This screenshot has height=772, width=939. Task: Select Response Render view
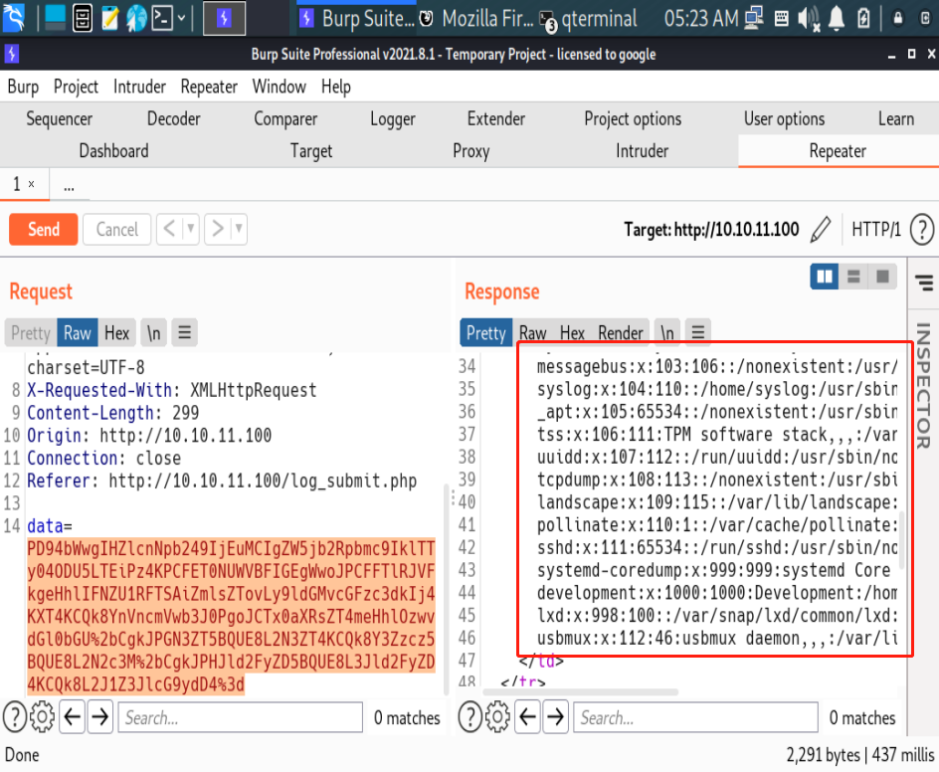coord(621,333)
